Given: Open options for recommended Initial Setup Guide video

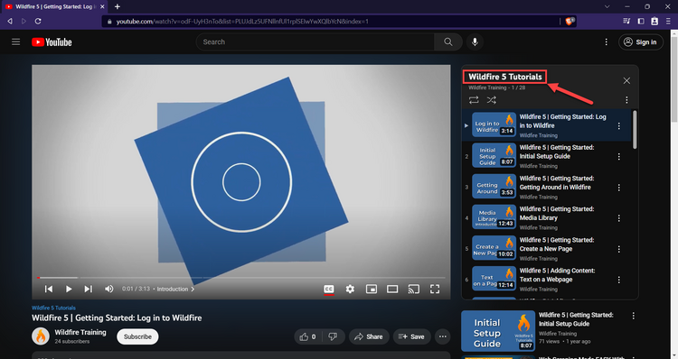Looking at the screenshot, I should (633, 316).
